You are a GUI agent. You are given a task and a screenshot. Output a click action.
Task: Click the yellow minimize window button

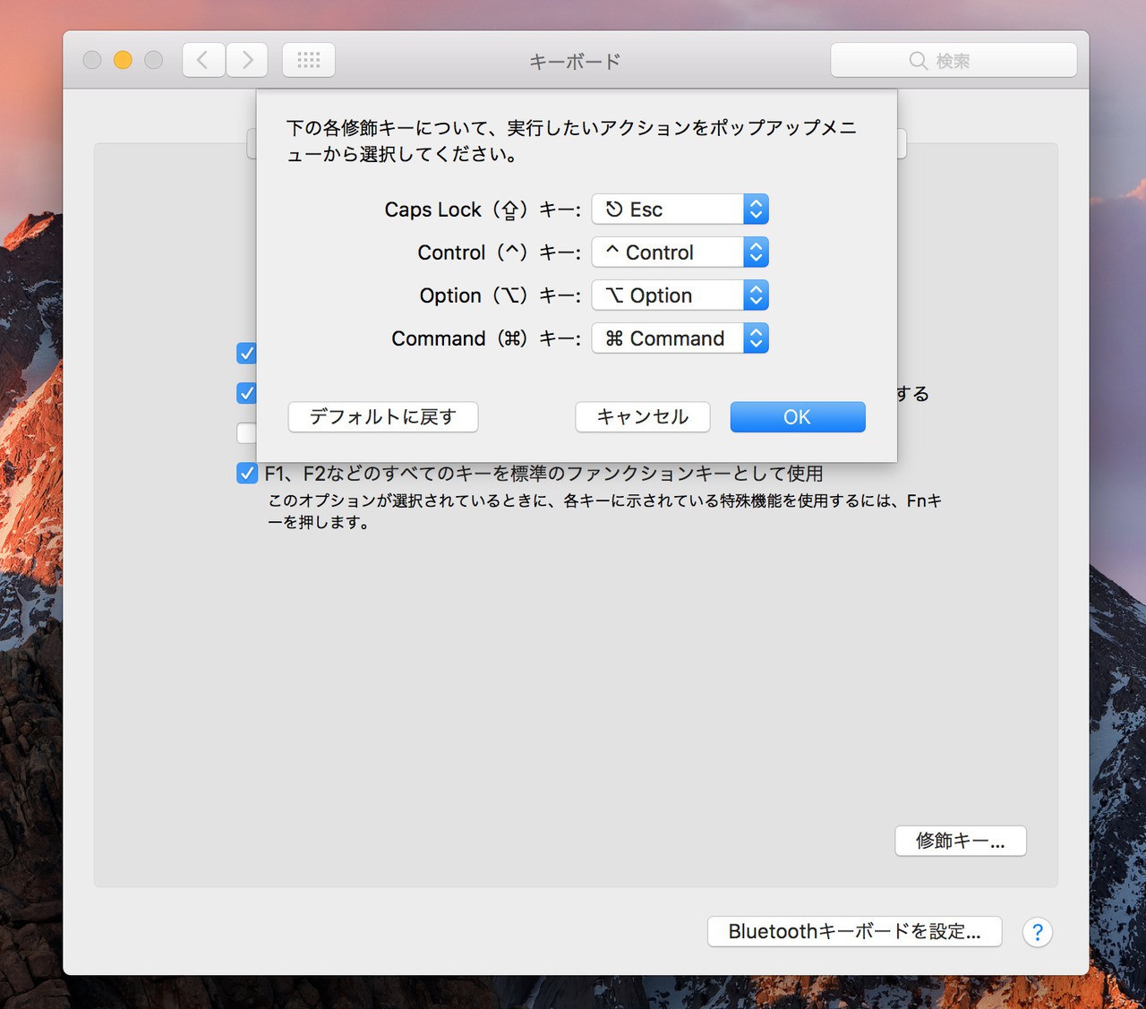point(123,60)
